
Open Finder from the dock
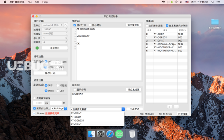91,134
